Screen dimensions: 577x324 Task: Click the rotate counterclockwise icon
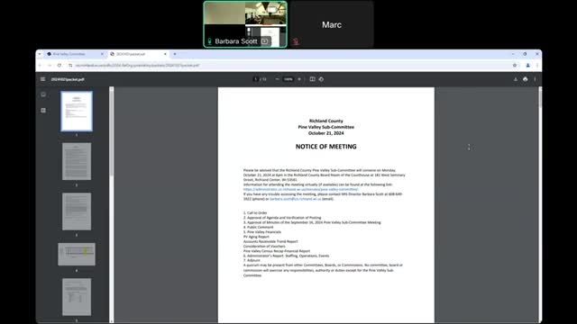pos(321,79)
